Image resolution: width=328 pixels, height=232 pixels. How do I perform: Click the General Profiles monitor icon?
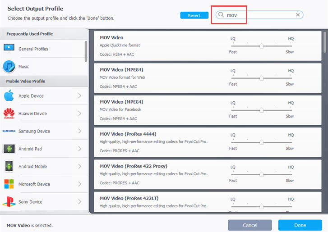tap(9, 49)
